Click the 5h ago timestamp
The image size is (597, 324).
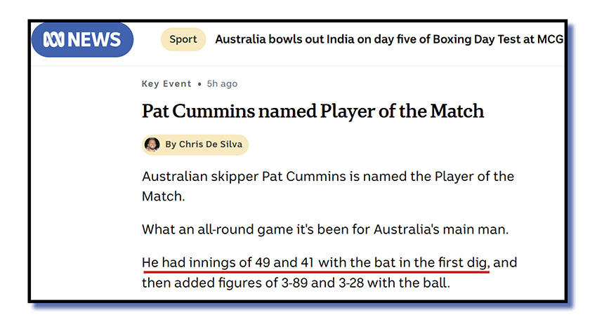(x=222, y=83)
